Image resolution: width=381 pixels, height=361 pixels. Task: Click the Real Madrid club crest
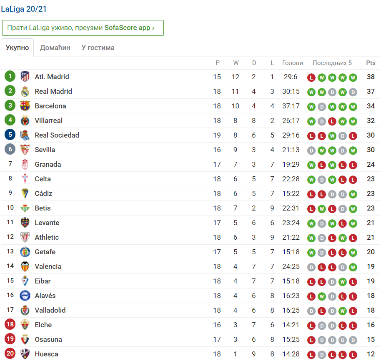click(x=25, y=91)
